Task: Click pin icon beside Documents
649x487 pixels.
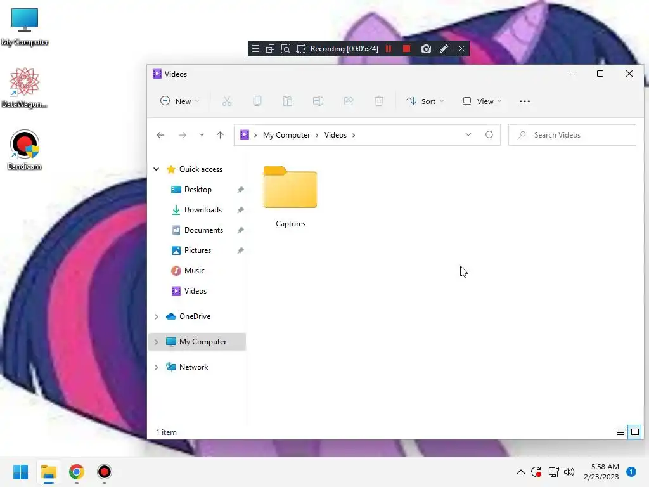Action: [x=240, y=230]
